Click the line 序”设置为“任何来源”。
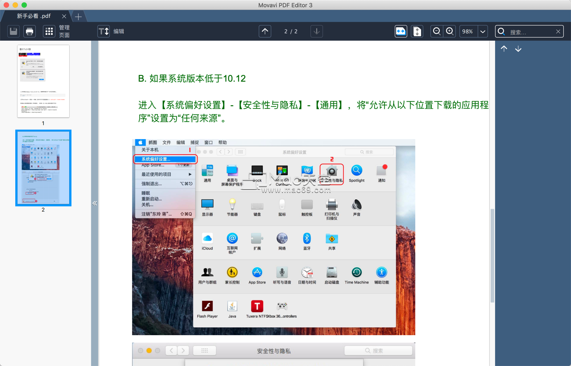 184,119
